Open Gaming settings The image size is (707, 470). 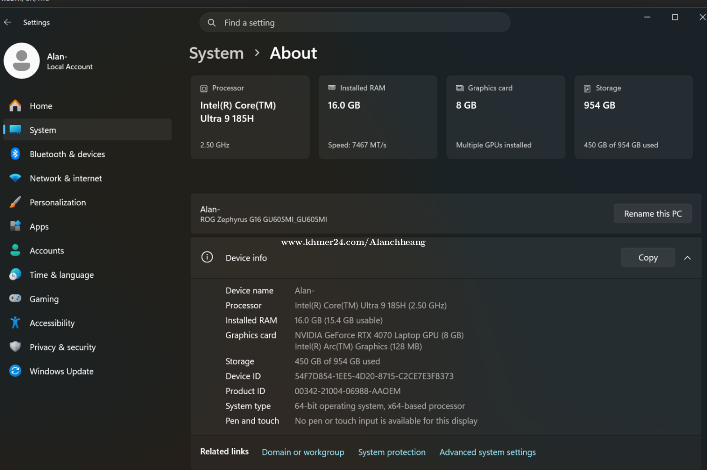[x=87, y=299]
